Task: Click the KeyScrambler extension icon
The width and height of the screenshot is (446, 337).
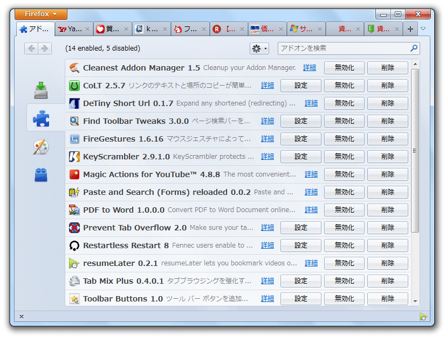Action: 74,157
